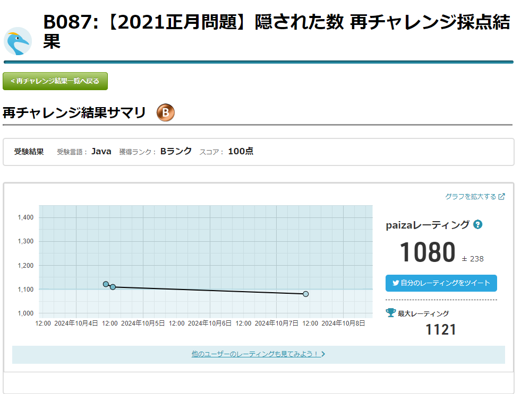Image resolution: width=521 pixels, height=394 pixels.
Task: Select the first data point on rating graph
Action: [x=106, y=284]
